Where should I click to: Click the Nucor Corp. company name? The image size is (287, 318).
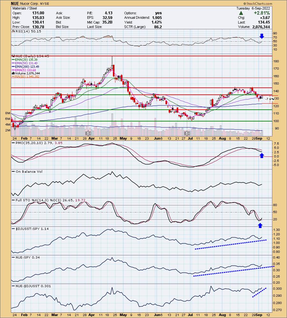coord(30,3)
